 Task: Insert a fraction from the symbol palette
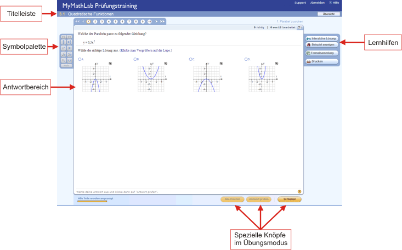[63, 42]
